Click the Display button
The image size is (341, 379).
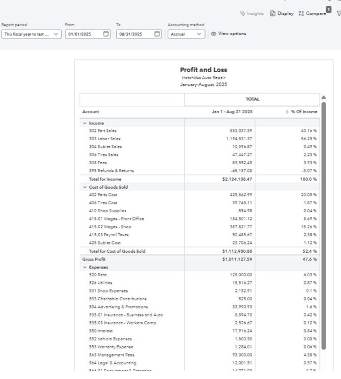click(x=282, y=14)
